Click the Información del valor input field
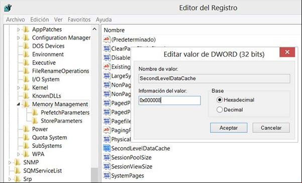This screenshot has height=183, width=302. (x=169, y=100)
